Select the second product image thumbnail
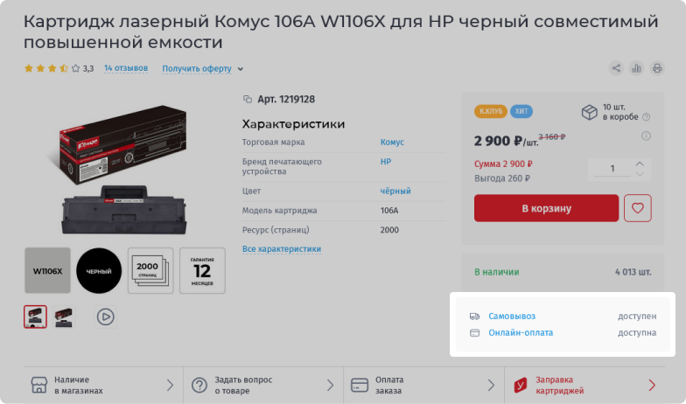This screenshot has width=686, height=404. (x=64, y=317)
